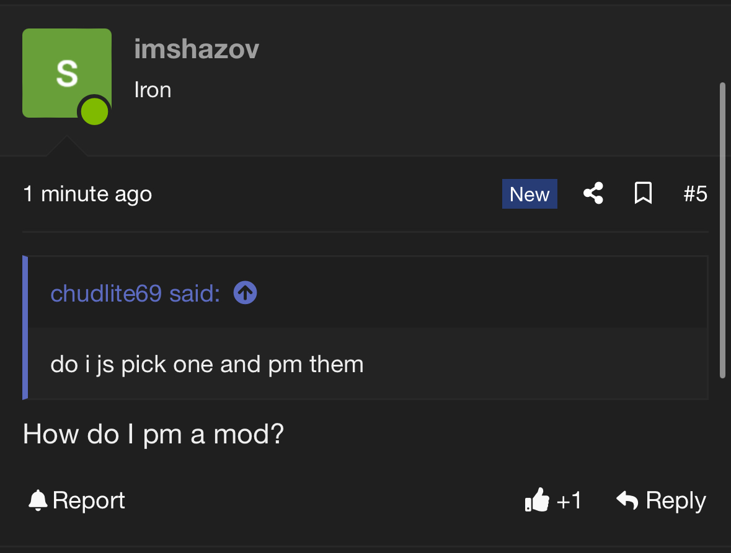The height and width of the screenshot is (553, 731).
Task: Click the vertical scrollbar thumb
Action: tap(722, 229)
